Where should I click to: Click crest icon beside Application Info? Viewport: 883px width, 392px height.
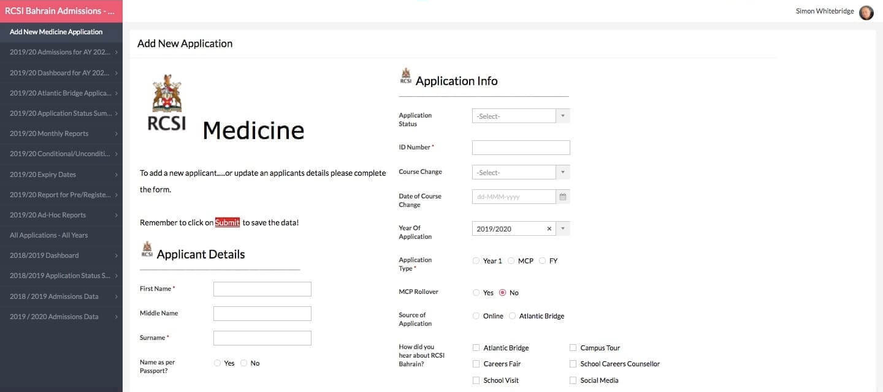405,76
